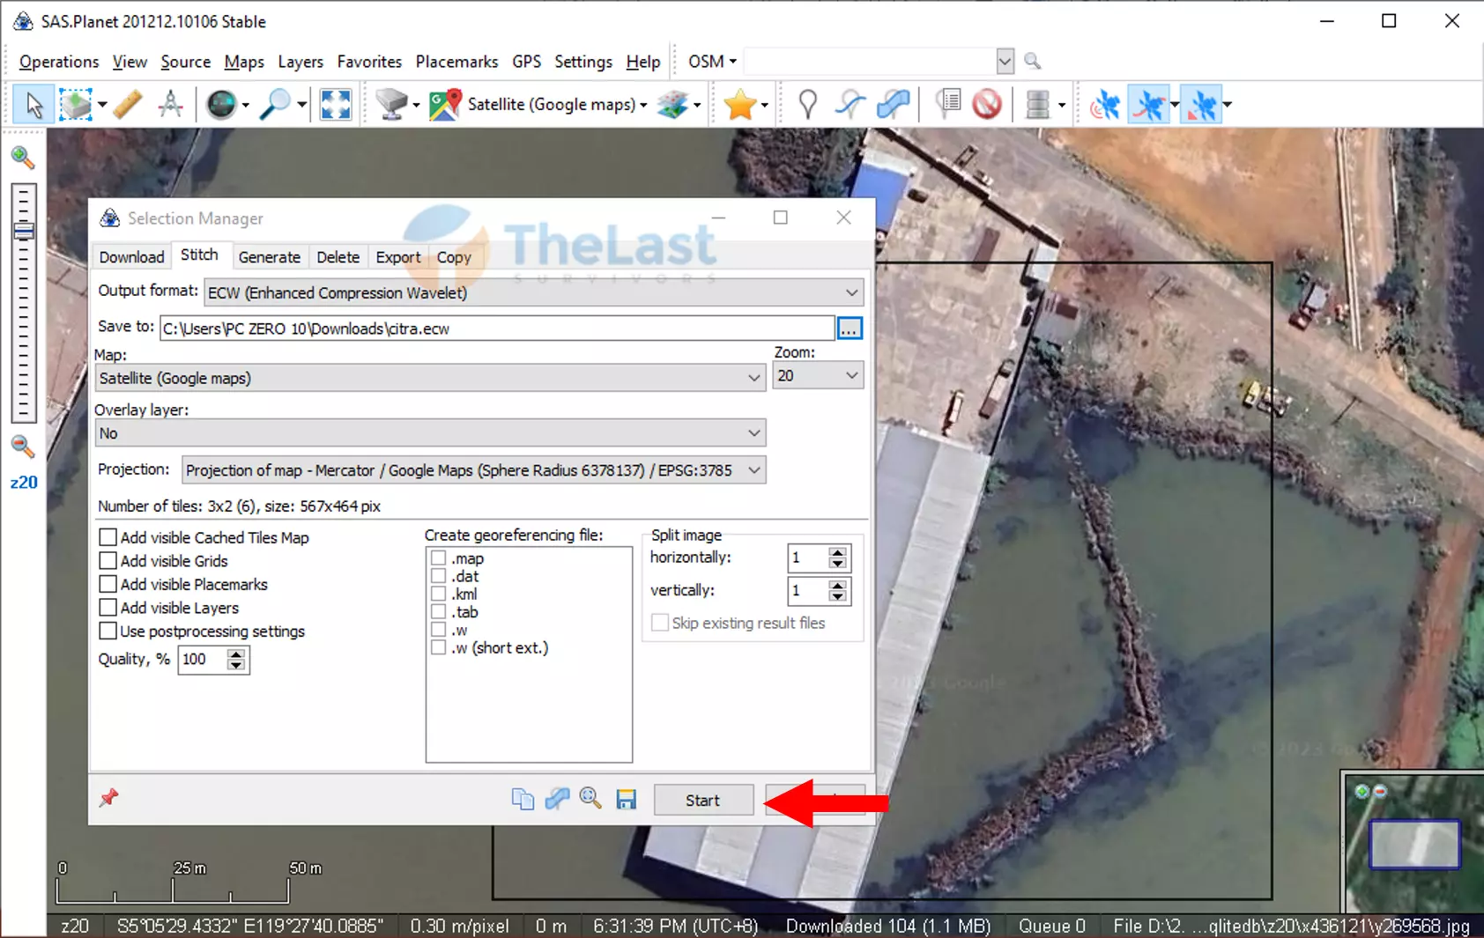
Task: Check the .kml georeferencing file option
Action: point(438,594)
